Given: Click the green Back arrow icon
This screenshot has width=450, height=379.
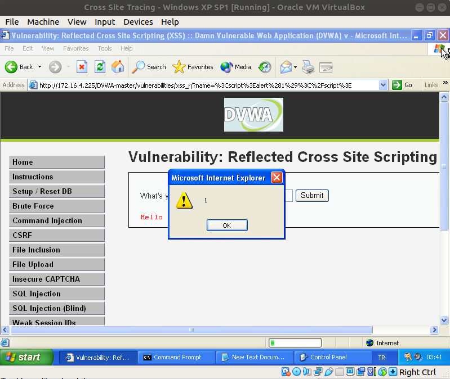Looking at the screenshot, I should (11, 67).
